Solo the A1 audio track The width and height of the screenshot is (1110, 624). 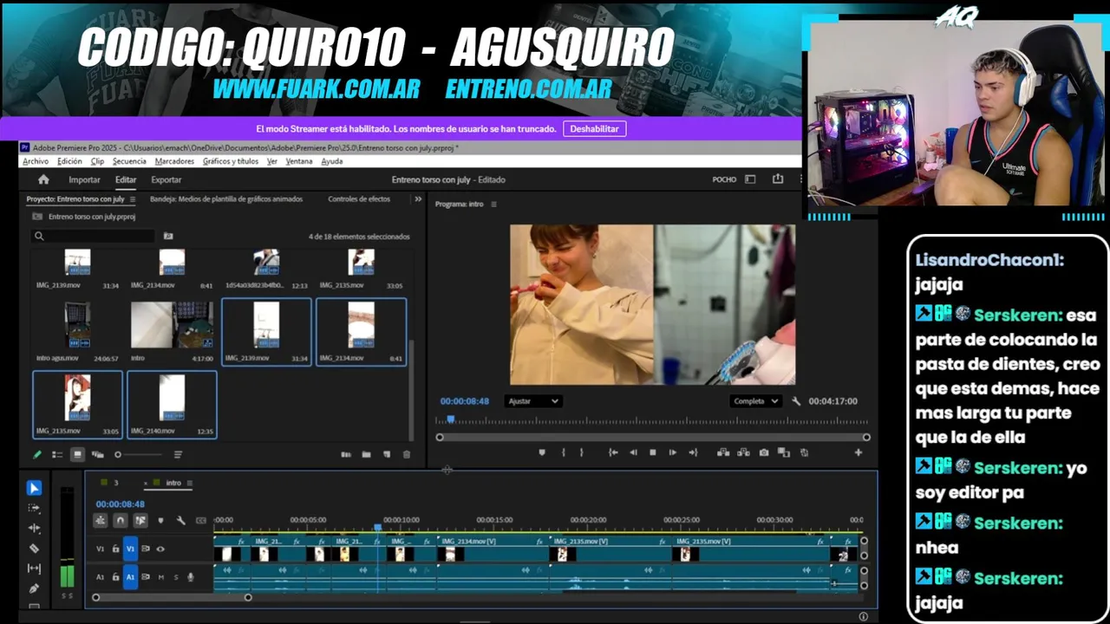tap(176, 577)
